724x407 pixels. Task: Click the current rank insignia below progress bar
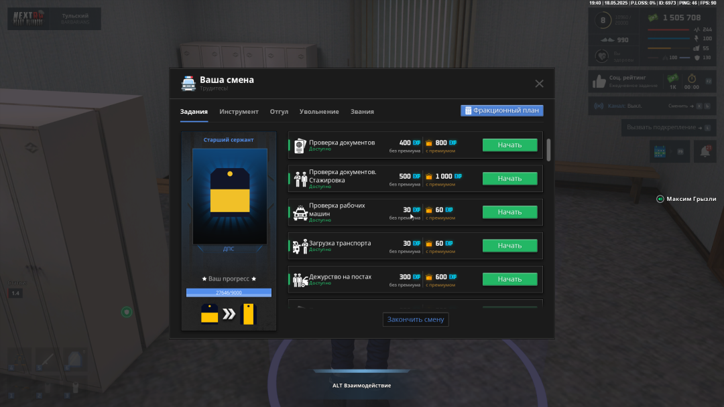coord(209,314)
